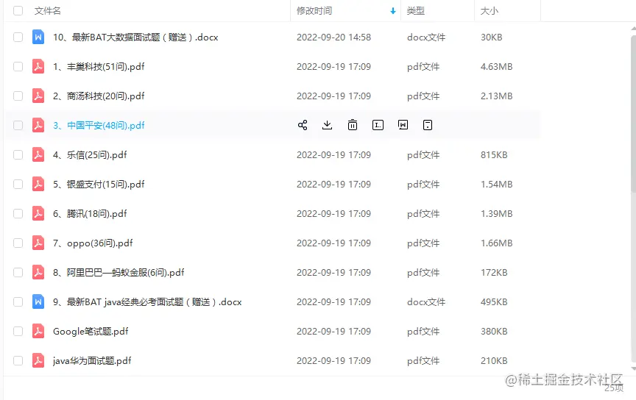Click the push-to-device icon in 中国平安 row
The image size is (636, 400).
coord(428,125)
